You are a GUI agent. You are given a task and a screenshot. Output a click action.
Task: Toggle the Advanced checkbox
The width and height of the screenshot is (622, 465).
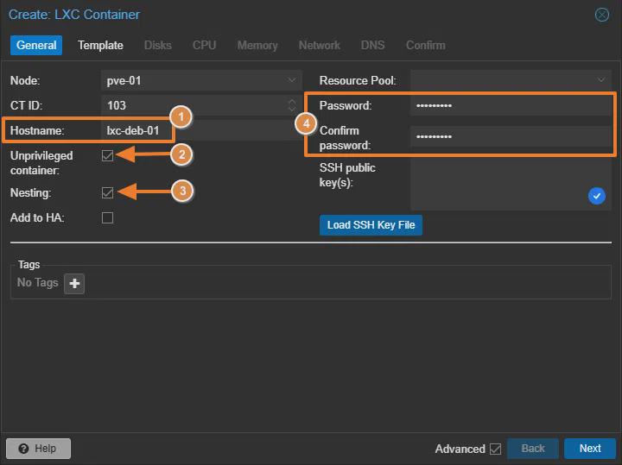(495, 449)
